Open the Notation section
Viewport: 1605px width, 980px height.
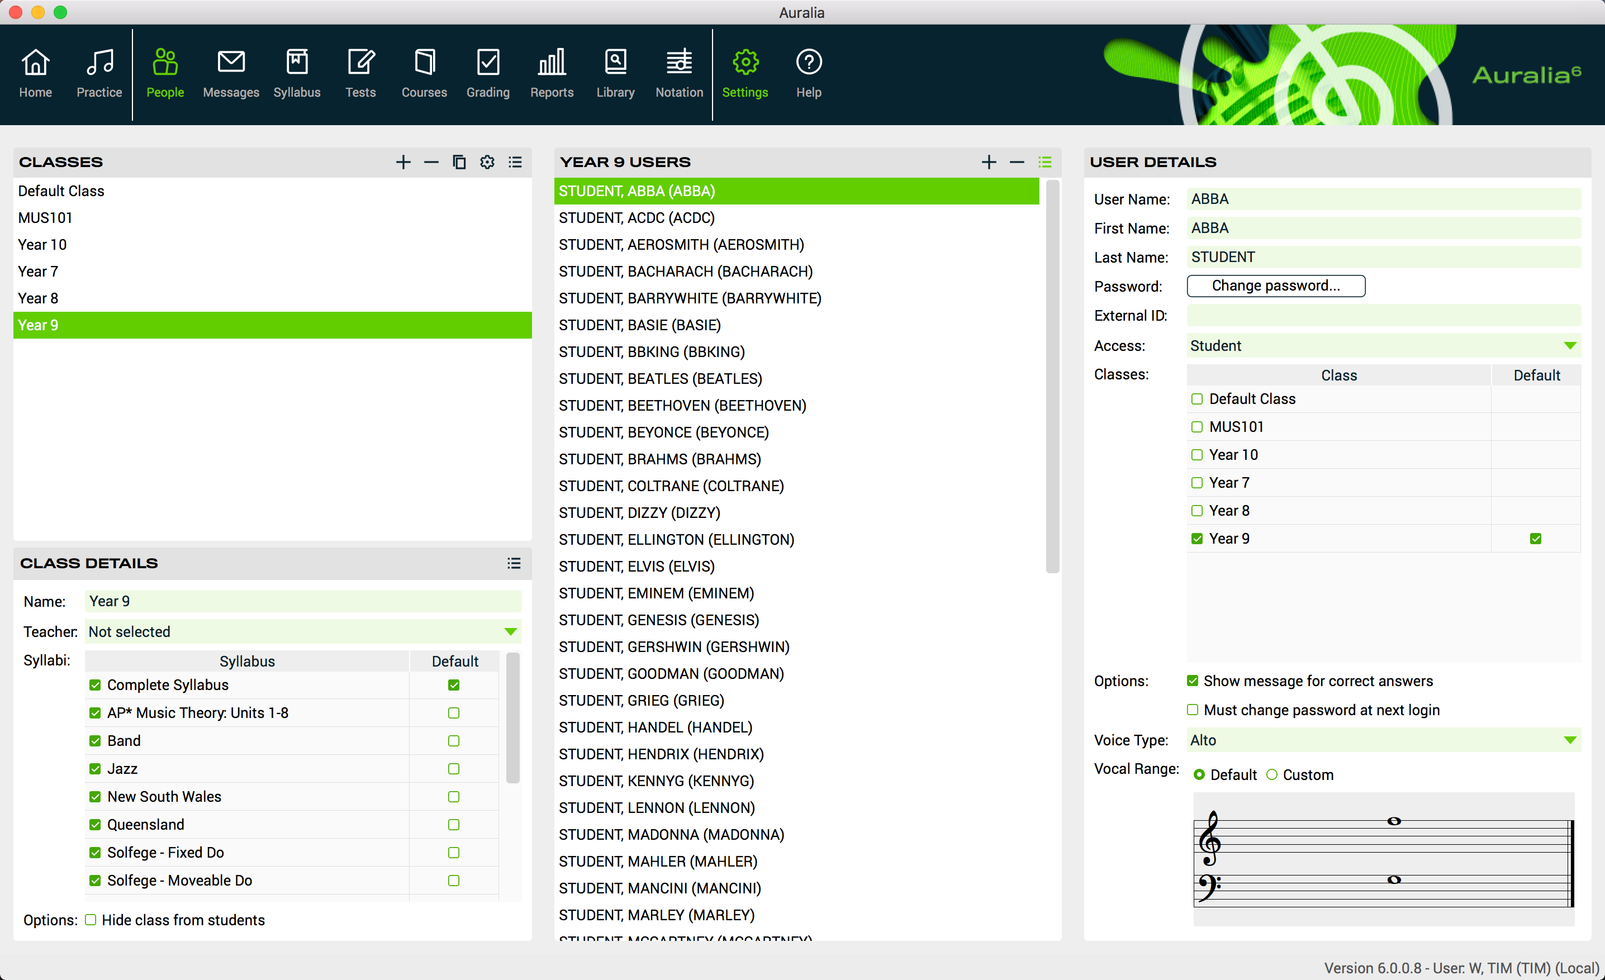679,73
